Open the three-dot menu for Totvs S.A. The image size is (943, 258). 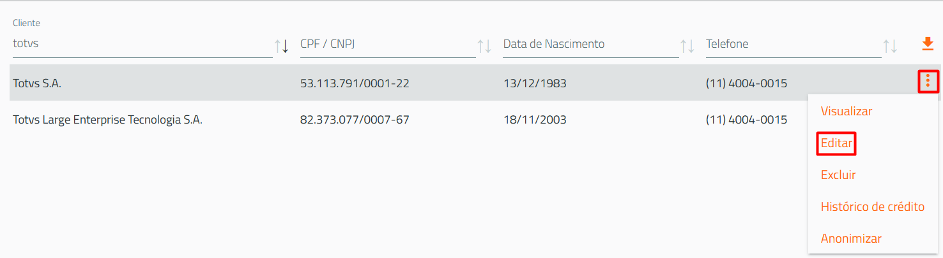[x=928, y=81]
